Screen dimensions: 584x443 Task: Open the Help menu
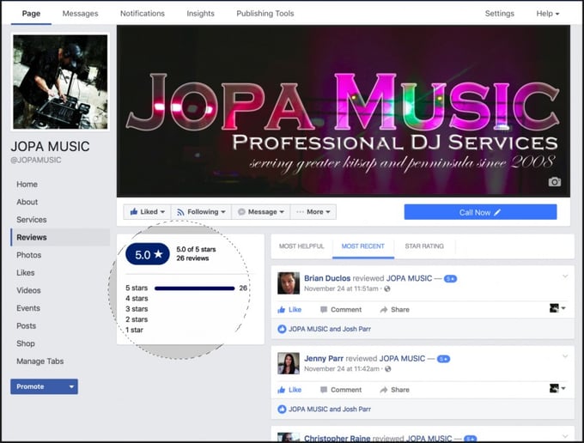pos(548,14)
